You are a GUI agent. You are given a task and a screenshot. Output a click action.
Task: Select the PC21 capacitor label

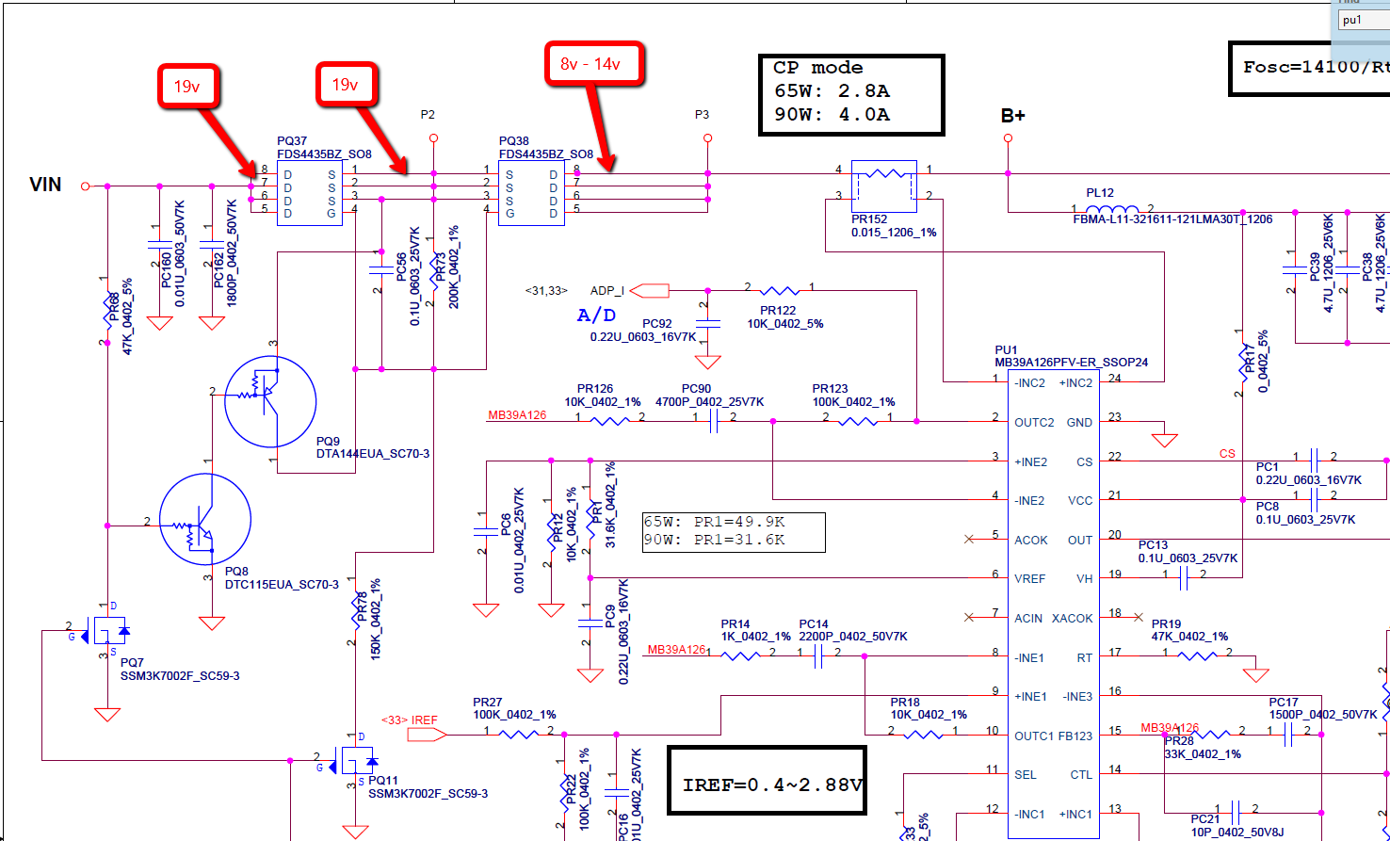point(1205,819)
